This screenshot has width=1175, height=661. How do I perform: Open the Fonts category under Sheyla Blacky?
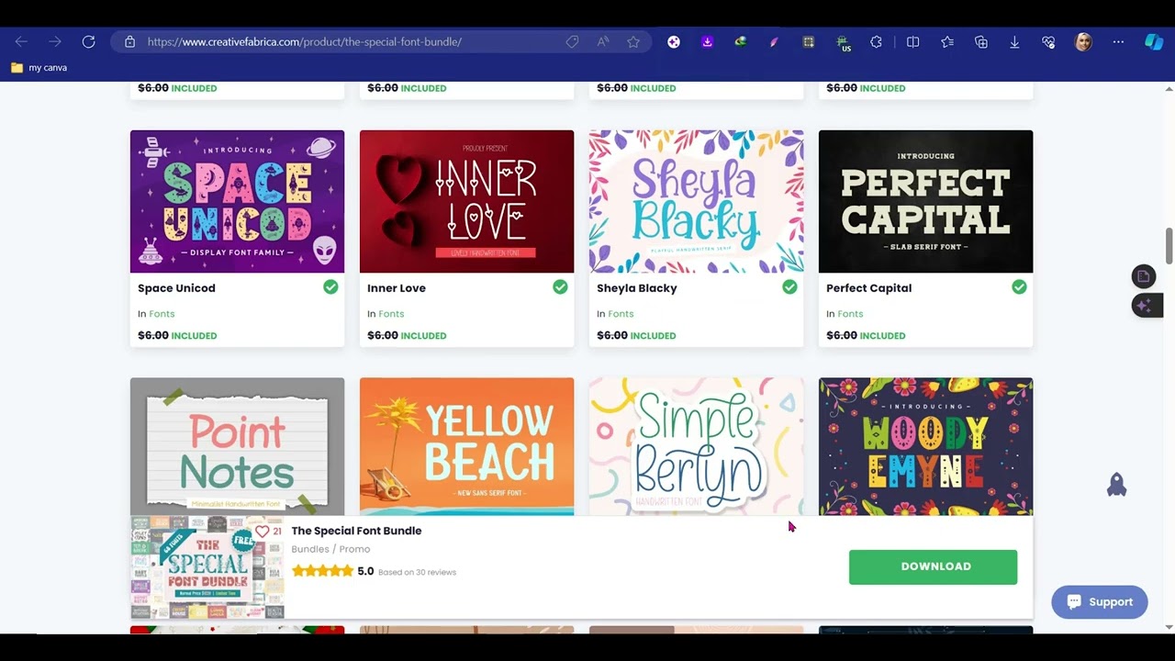(x=621, y=314)
